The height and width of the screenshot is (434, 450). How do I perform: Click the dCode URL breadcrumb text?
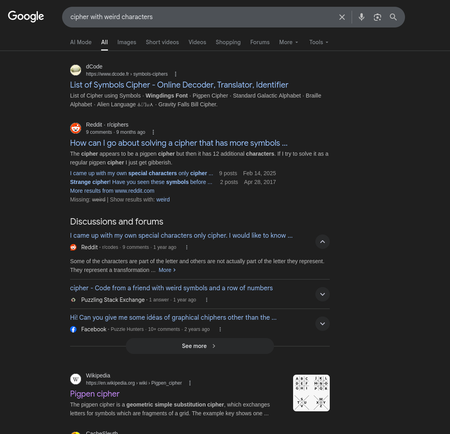[127, 74]
